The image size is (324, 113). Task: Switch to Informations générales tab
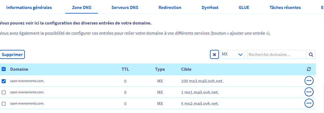point(29,8)
